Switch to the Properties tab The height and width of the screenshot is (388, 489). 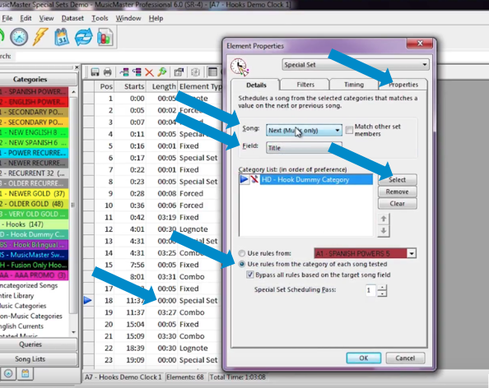[x=403, y=85]
